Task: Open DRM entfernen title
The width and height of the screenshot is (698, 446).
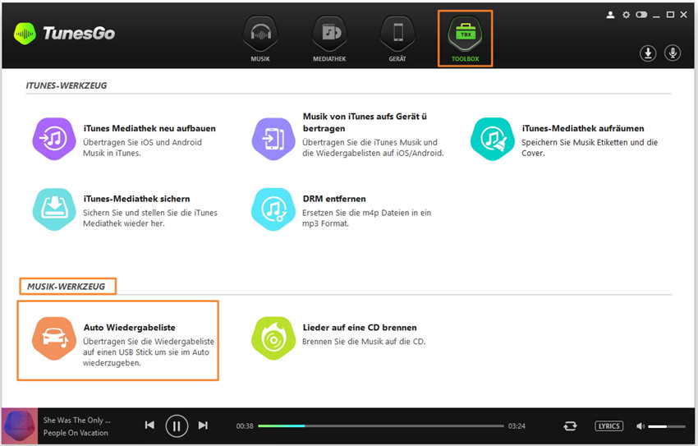Action: 334,199
